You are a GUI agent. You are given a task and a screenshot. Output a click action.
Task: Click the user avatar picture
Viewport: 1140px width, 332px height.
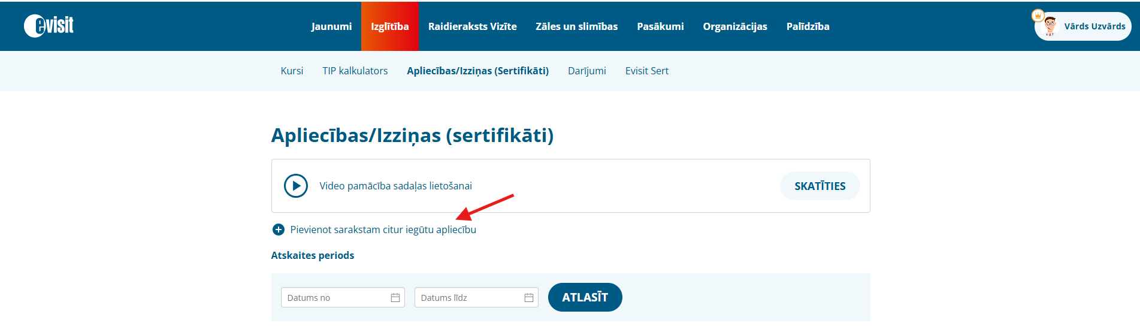point(1050,26)
